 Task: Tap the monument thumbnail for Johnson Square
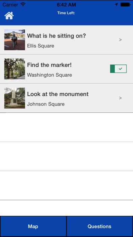tap(15, 98)
